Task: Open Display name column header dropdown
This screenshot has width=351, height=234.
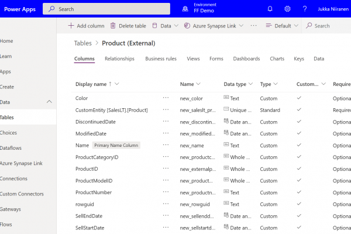Action: click(116, 84)
